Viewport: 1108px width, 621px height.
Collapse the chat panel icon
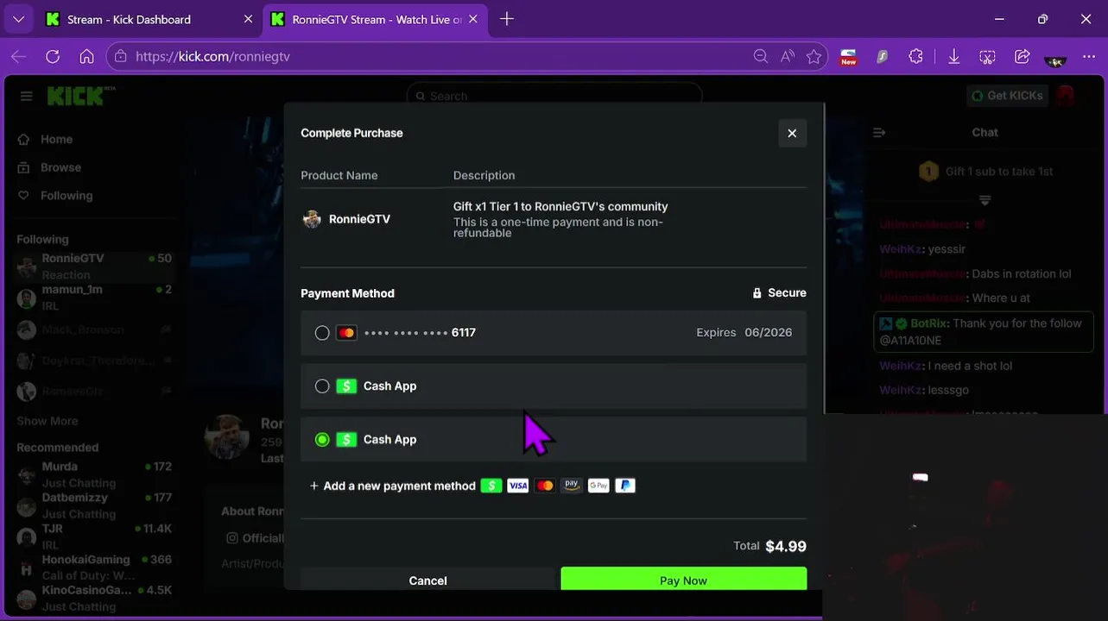coord(879,133)
